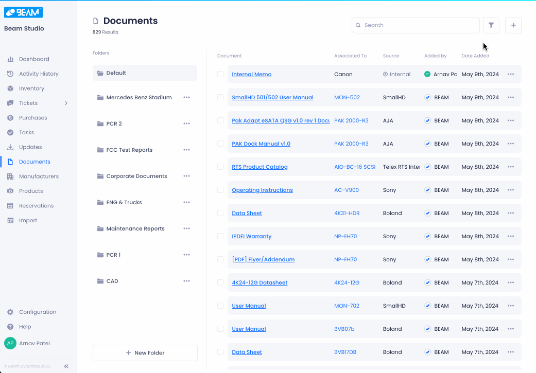The width and height of the screenshot is (536, 373).
Task: Go to Dashboard in sidebar
Action: (x=34, y=59)
